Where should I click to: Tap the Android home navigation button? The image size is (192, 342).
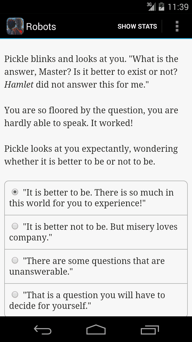coord(96,330)
